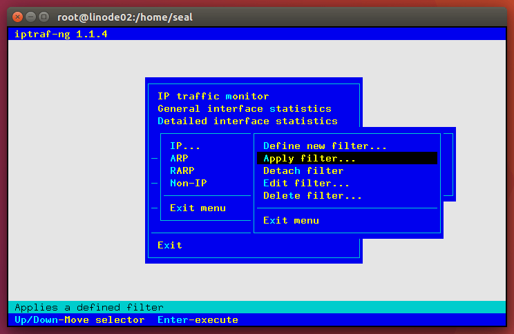Maximize the terminal window
The image size is (514, 334).
tap(43, 16)
